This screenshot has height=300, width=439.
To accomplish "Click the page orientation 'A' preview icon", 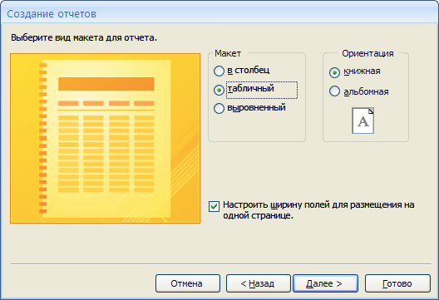I will click(363, 120).
